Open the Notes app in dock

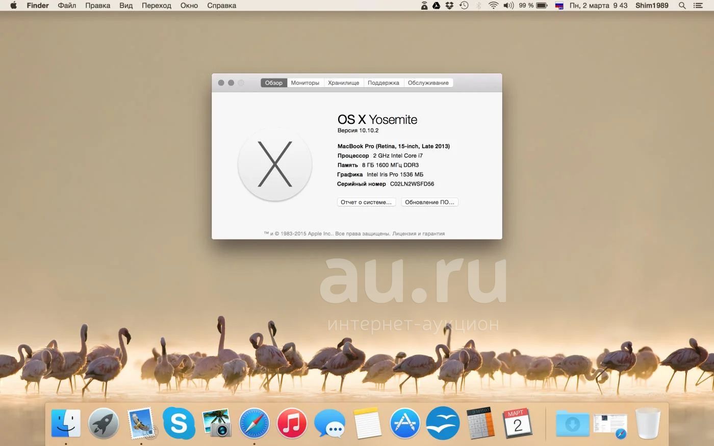368,423
